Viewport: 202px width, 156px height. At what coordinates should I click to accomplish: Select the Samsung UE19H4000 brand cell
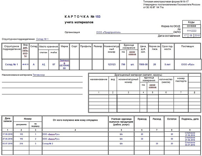click(64, 64)
